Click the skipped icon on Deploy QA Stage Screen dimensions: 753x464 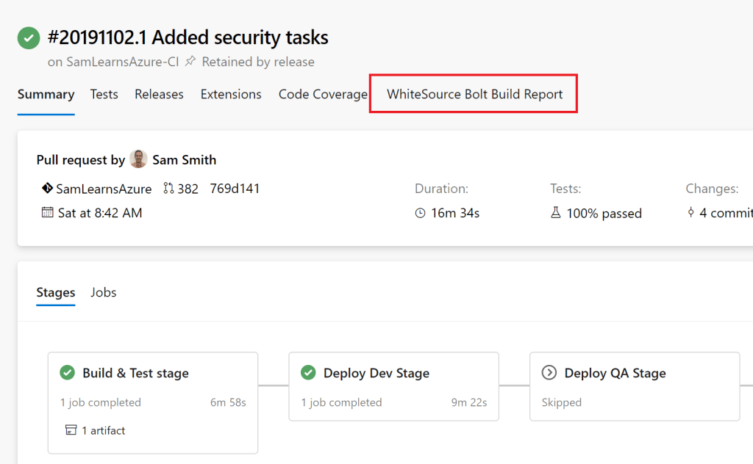(549, 373)
